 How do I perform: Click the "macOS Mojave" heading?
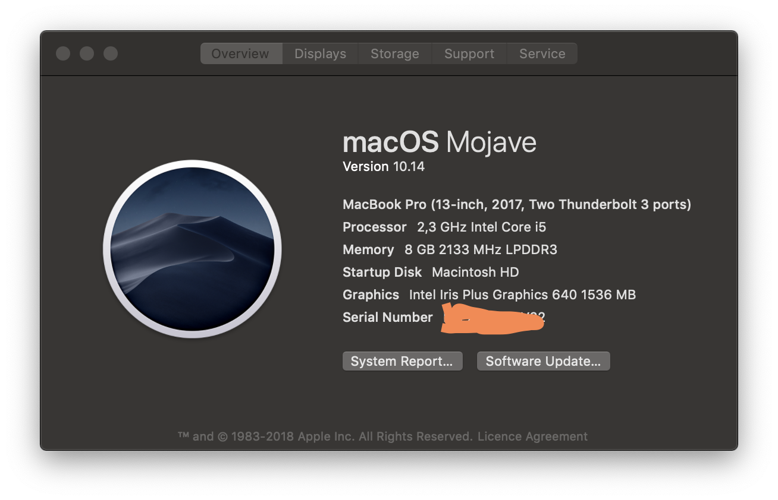440,143
